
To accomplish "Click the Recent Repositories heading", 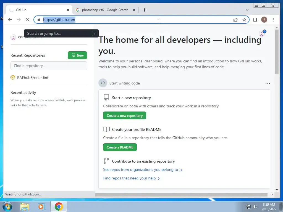I will 28,55.
